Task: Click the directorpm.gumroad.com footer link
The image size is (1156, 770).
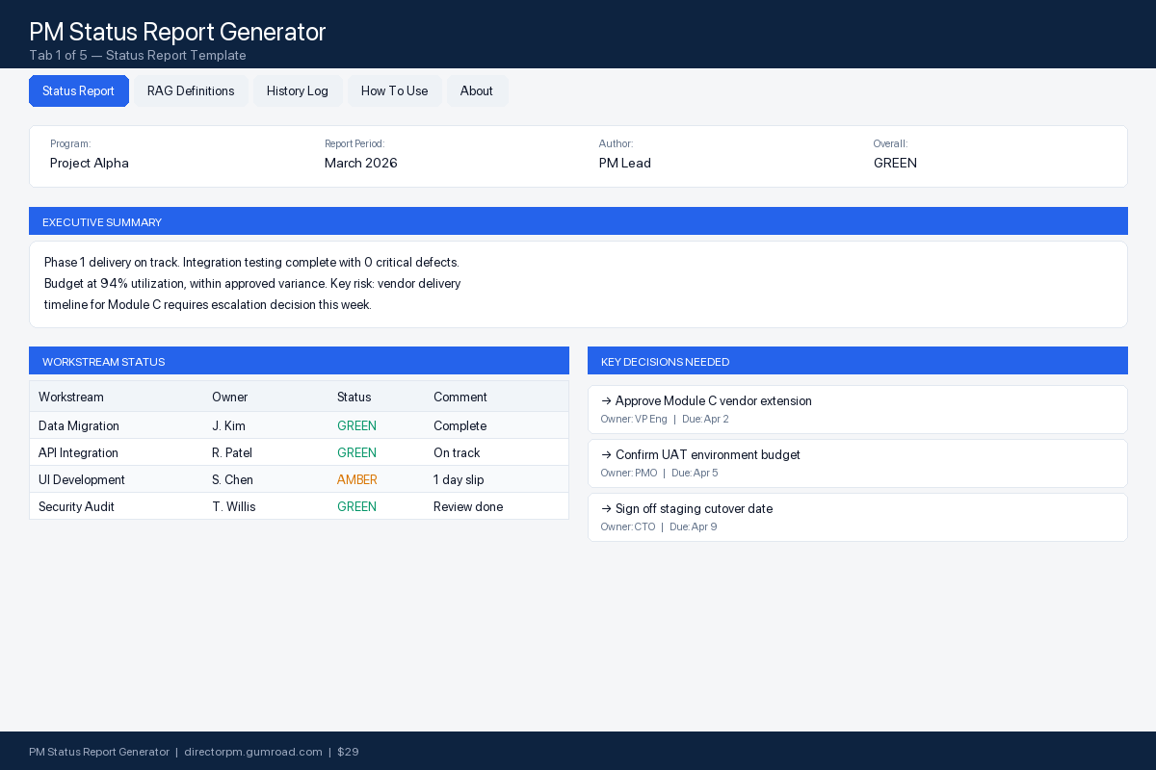Action: (253, 752)
